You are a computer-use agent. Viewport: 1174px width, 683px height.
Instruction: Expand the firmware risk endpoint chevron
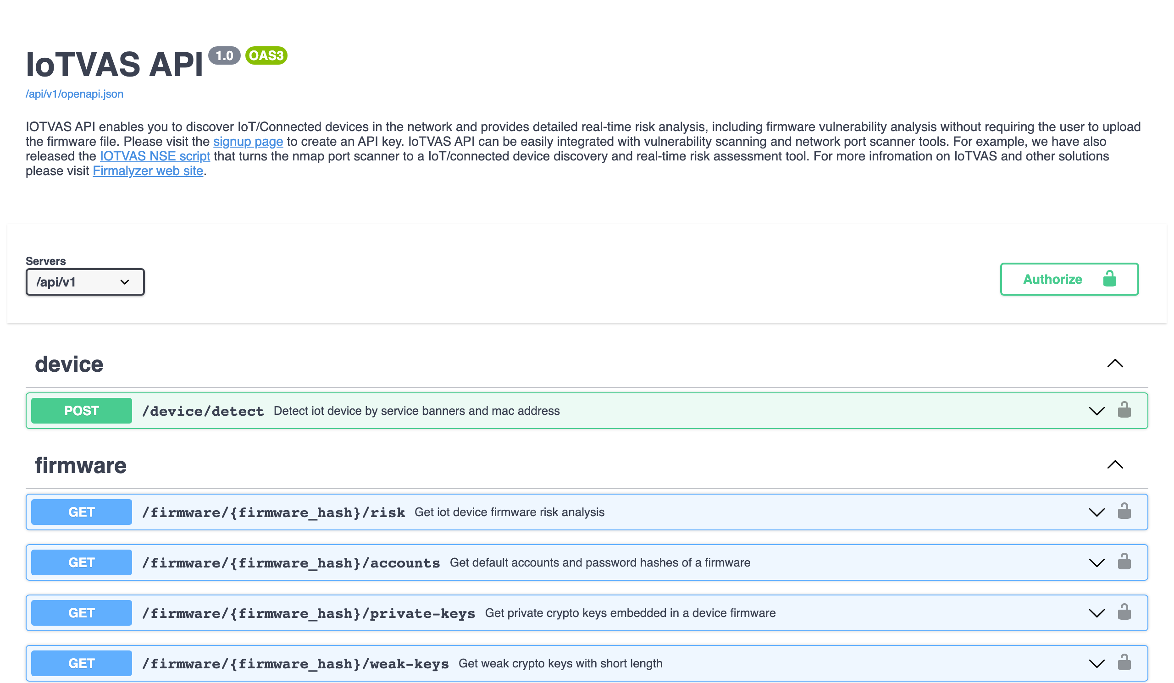1096,512
